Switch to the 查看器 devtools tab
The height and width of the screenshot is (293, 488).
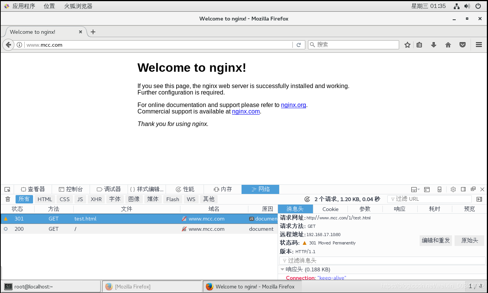(33, 189)
